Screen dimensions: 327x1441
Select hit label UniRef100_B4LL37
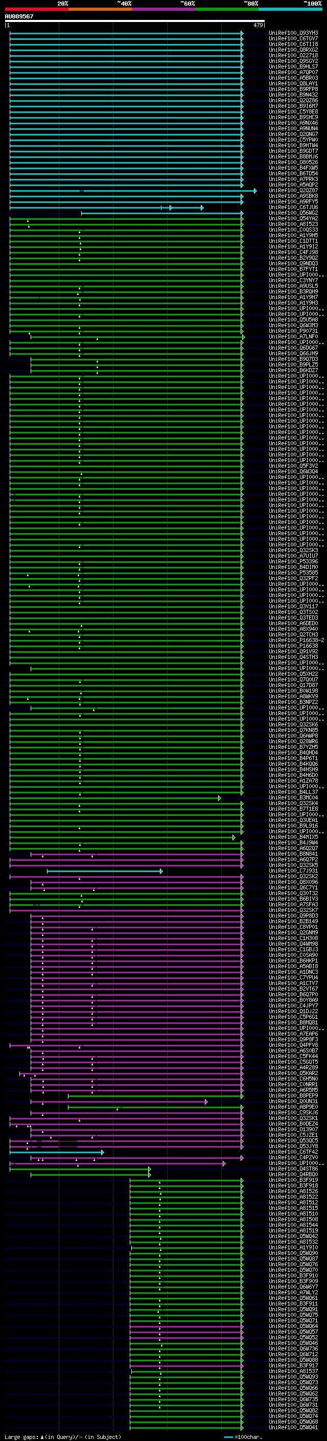point(293,792)
